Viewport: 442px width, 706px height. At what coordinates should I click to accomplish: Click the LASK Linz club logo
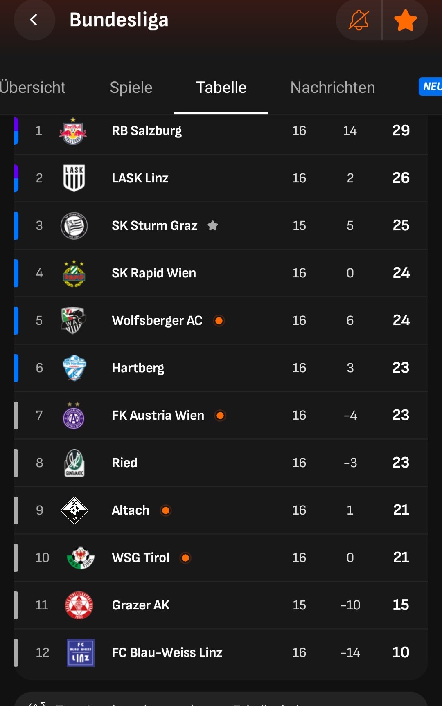tap(74, 178)
